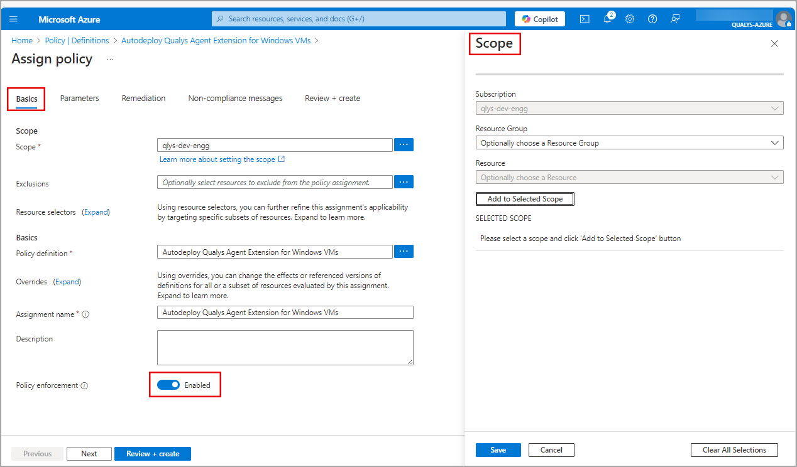Click Learn more about setting the scope
797x467 pixels.
point(218,159)
